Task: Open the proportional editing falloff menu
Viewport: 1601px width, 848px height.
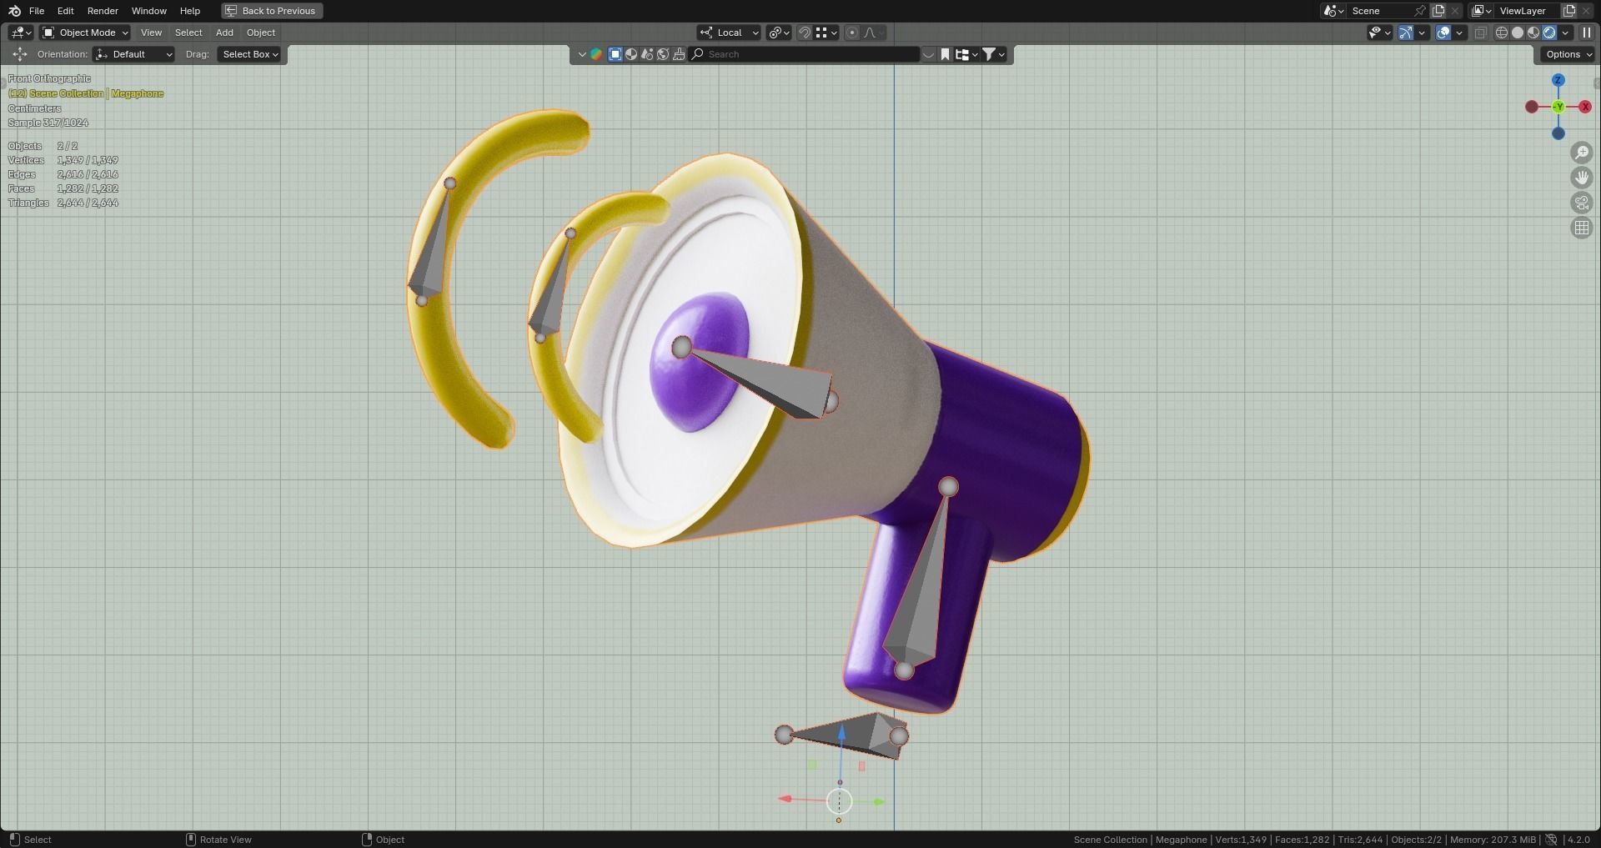Action: [x=873, y=33]
